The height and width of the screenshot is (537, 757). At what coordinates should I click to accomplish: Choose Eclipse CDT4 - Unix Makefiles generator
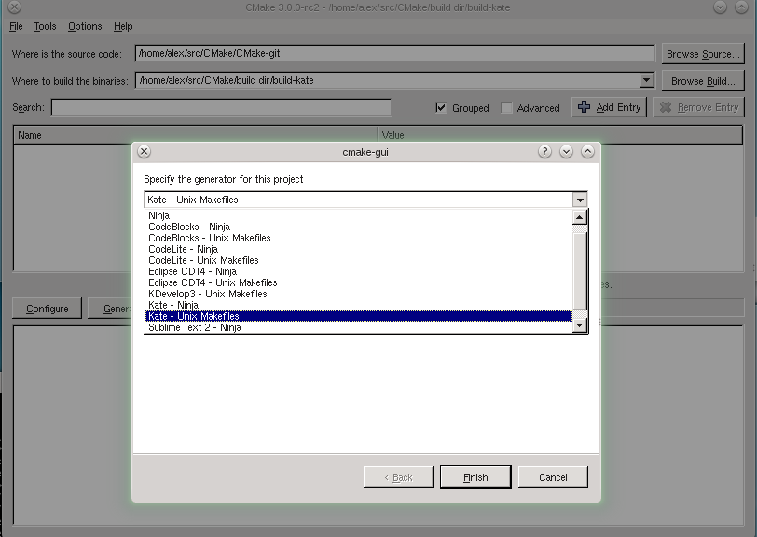(x=213, y=282)
